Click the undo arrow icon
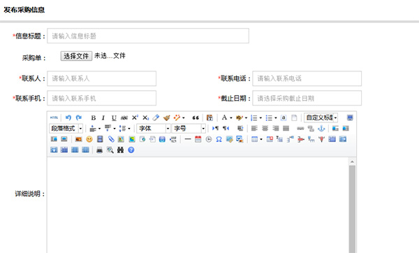Viewport: 419px width, 253px height. tap(68, 117)
